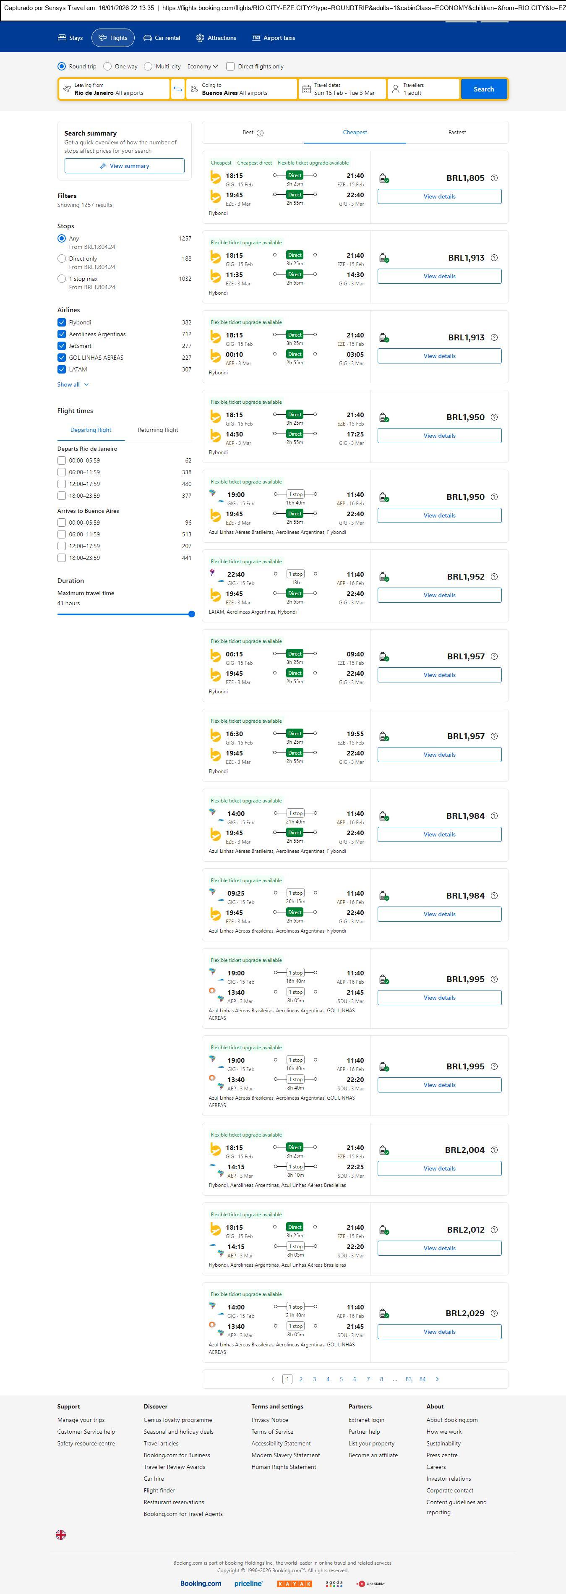Click the maximum travel time slider handle

pyautogui.click(x=192, y=614)
